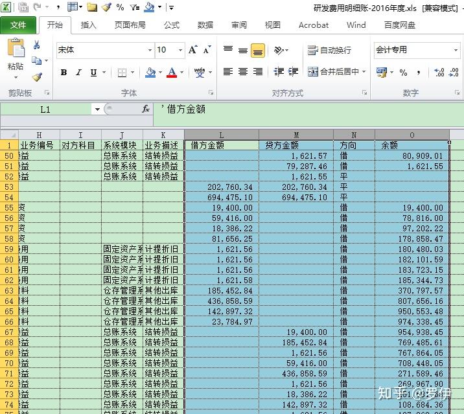This screenshot has height=414, width=464.
Task: Click the Excel app icon in title bar
Action: [6, 7]
